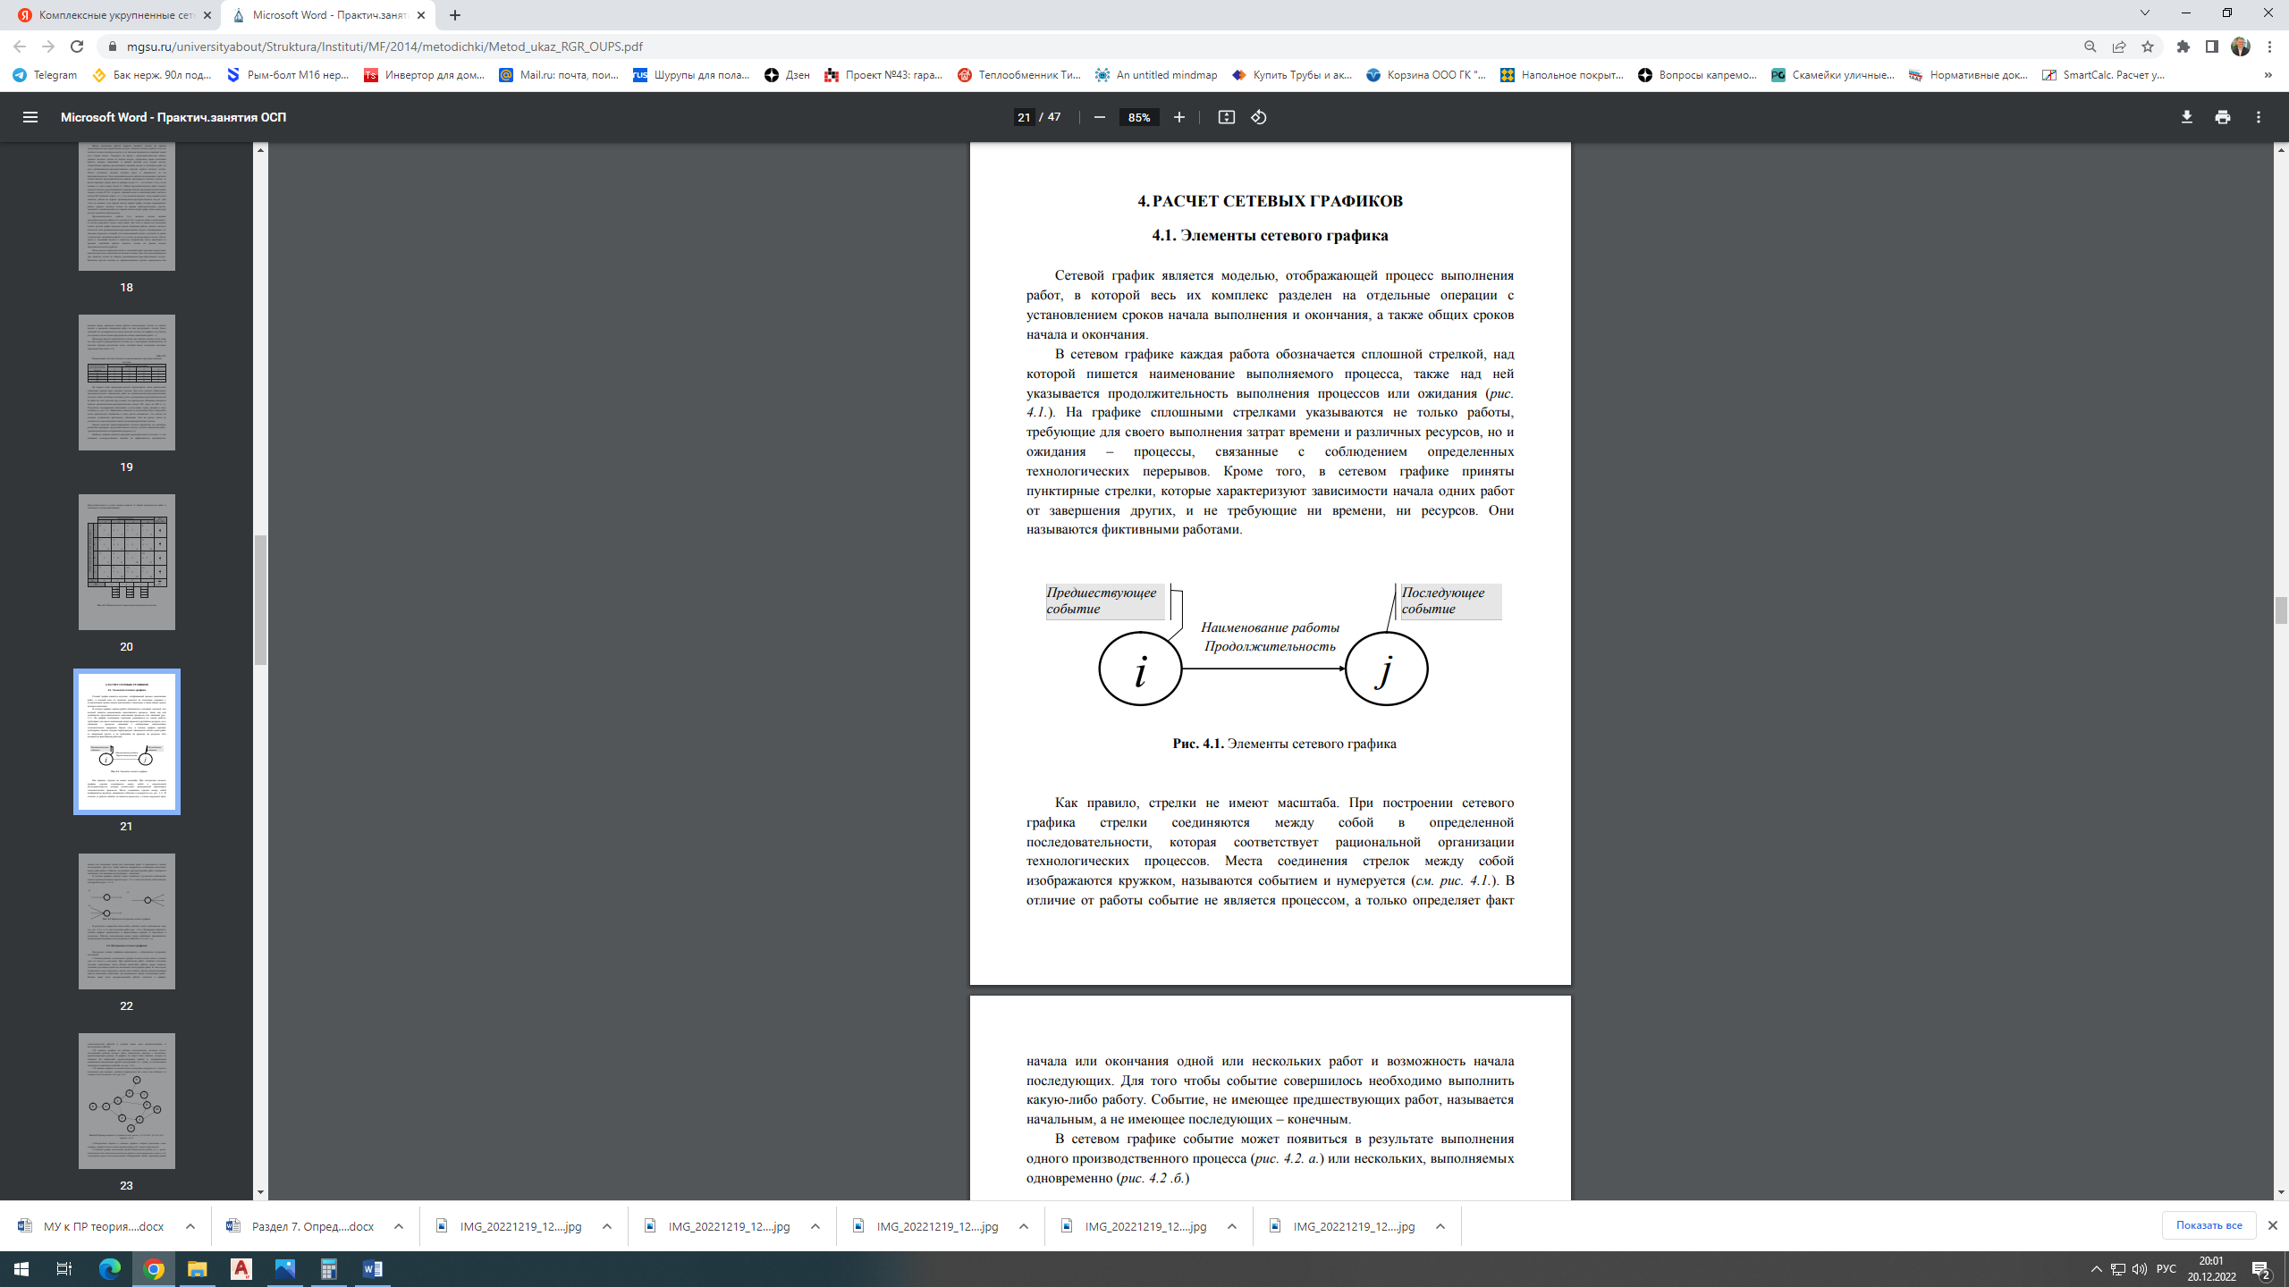Open AutoCAD from the taskbar
This screenshot has height=1287, width=2289.
(x=241, y=1269)
